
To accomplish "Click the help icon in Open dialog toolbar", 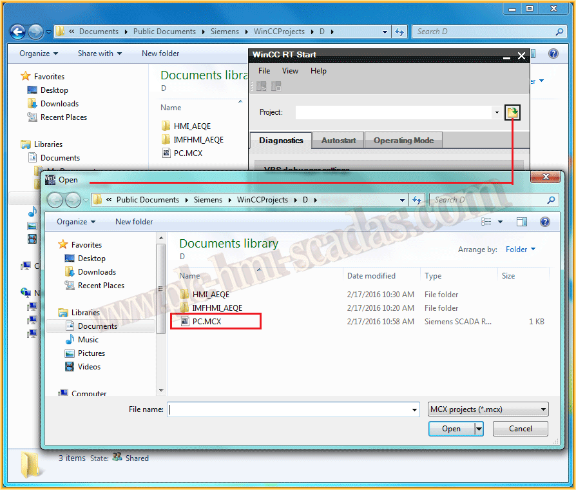I will coord(545,222).
